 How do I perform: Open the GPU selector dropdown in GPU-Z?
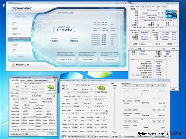point(24,134)
